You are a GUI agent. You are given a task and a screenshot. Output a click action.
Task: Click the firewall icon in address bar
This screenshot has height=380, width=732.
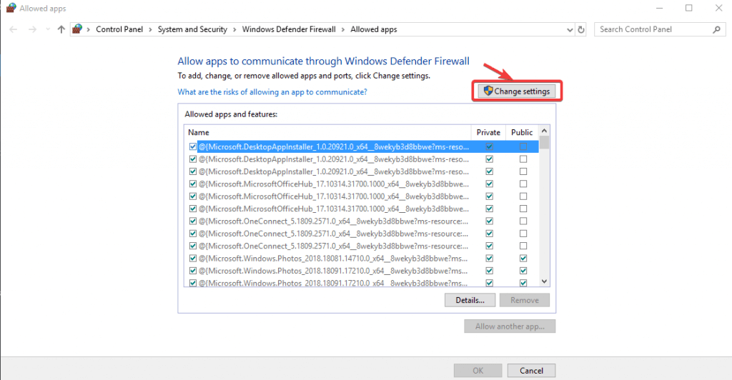77,29
